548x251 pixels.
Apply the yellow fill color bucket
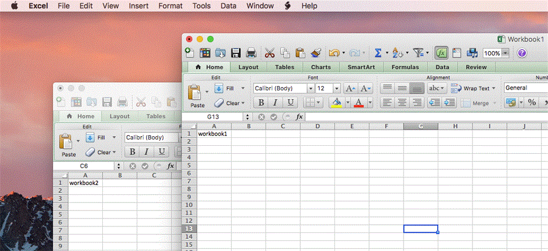337,103
